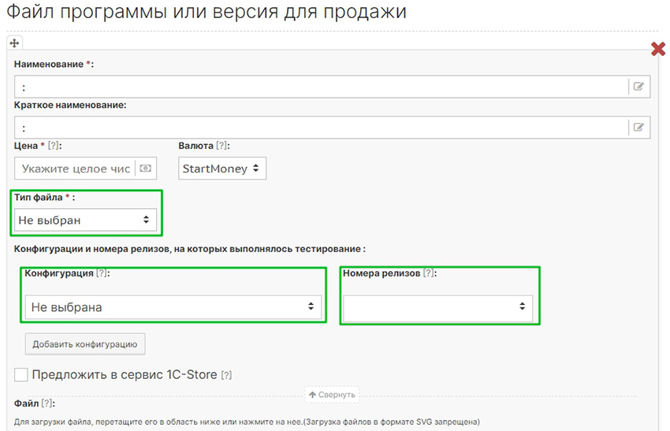
Task: Click the Для загрузки файла upload hint text
Action: pos(247,422)
